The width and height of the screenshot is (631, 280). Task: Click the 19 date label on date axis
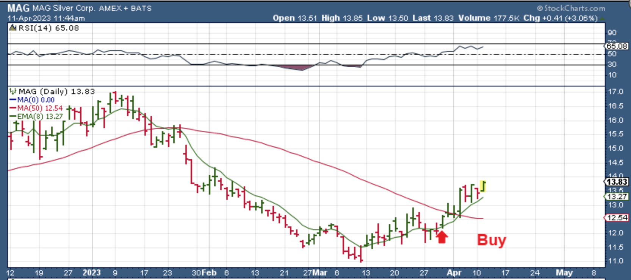[39, 273]
